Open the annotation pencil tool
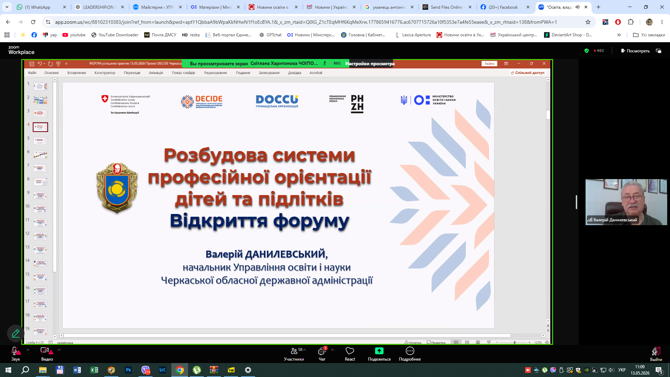The image size is (670, 377). click(16, 333)
